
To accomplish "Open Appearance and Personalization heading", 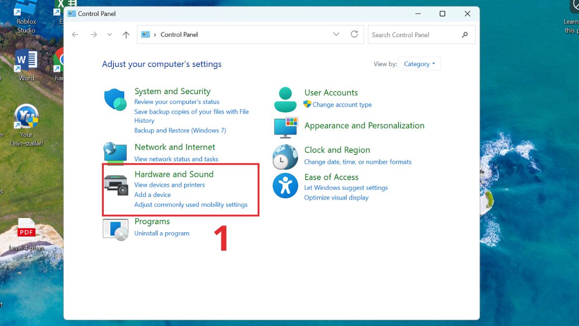I will [364, 126].
